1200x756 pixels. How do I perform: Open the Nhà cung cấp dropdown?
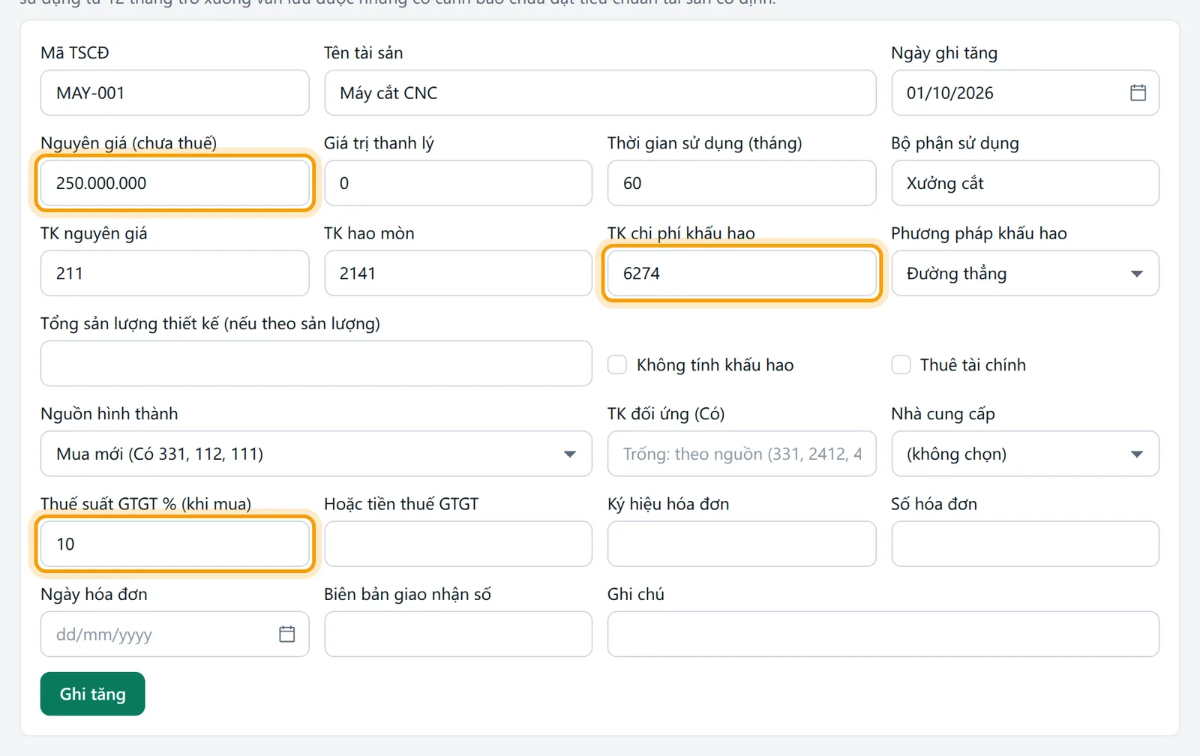pyautogui.click(x=1025, y=454)
